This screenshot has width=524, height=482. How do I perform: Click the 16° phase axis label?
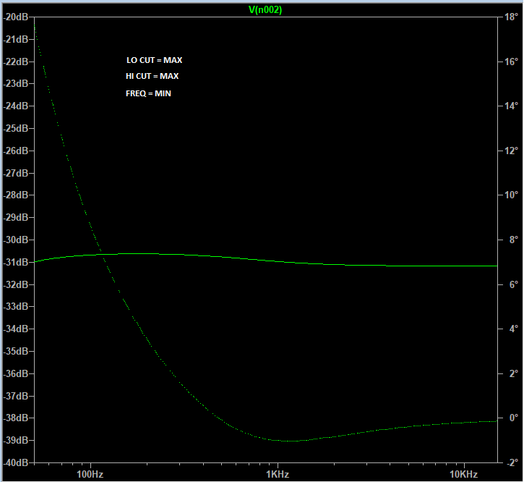click(512, 62)
